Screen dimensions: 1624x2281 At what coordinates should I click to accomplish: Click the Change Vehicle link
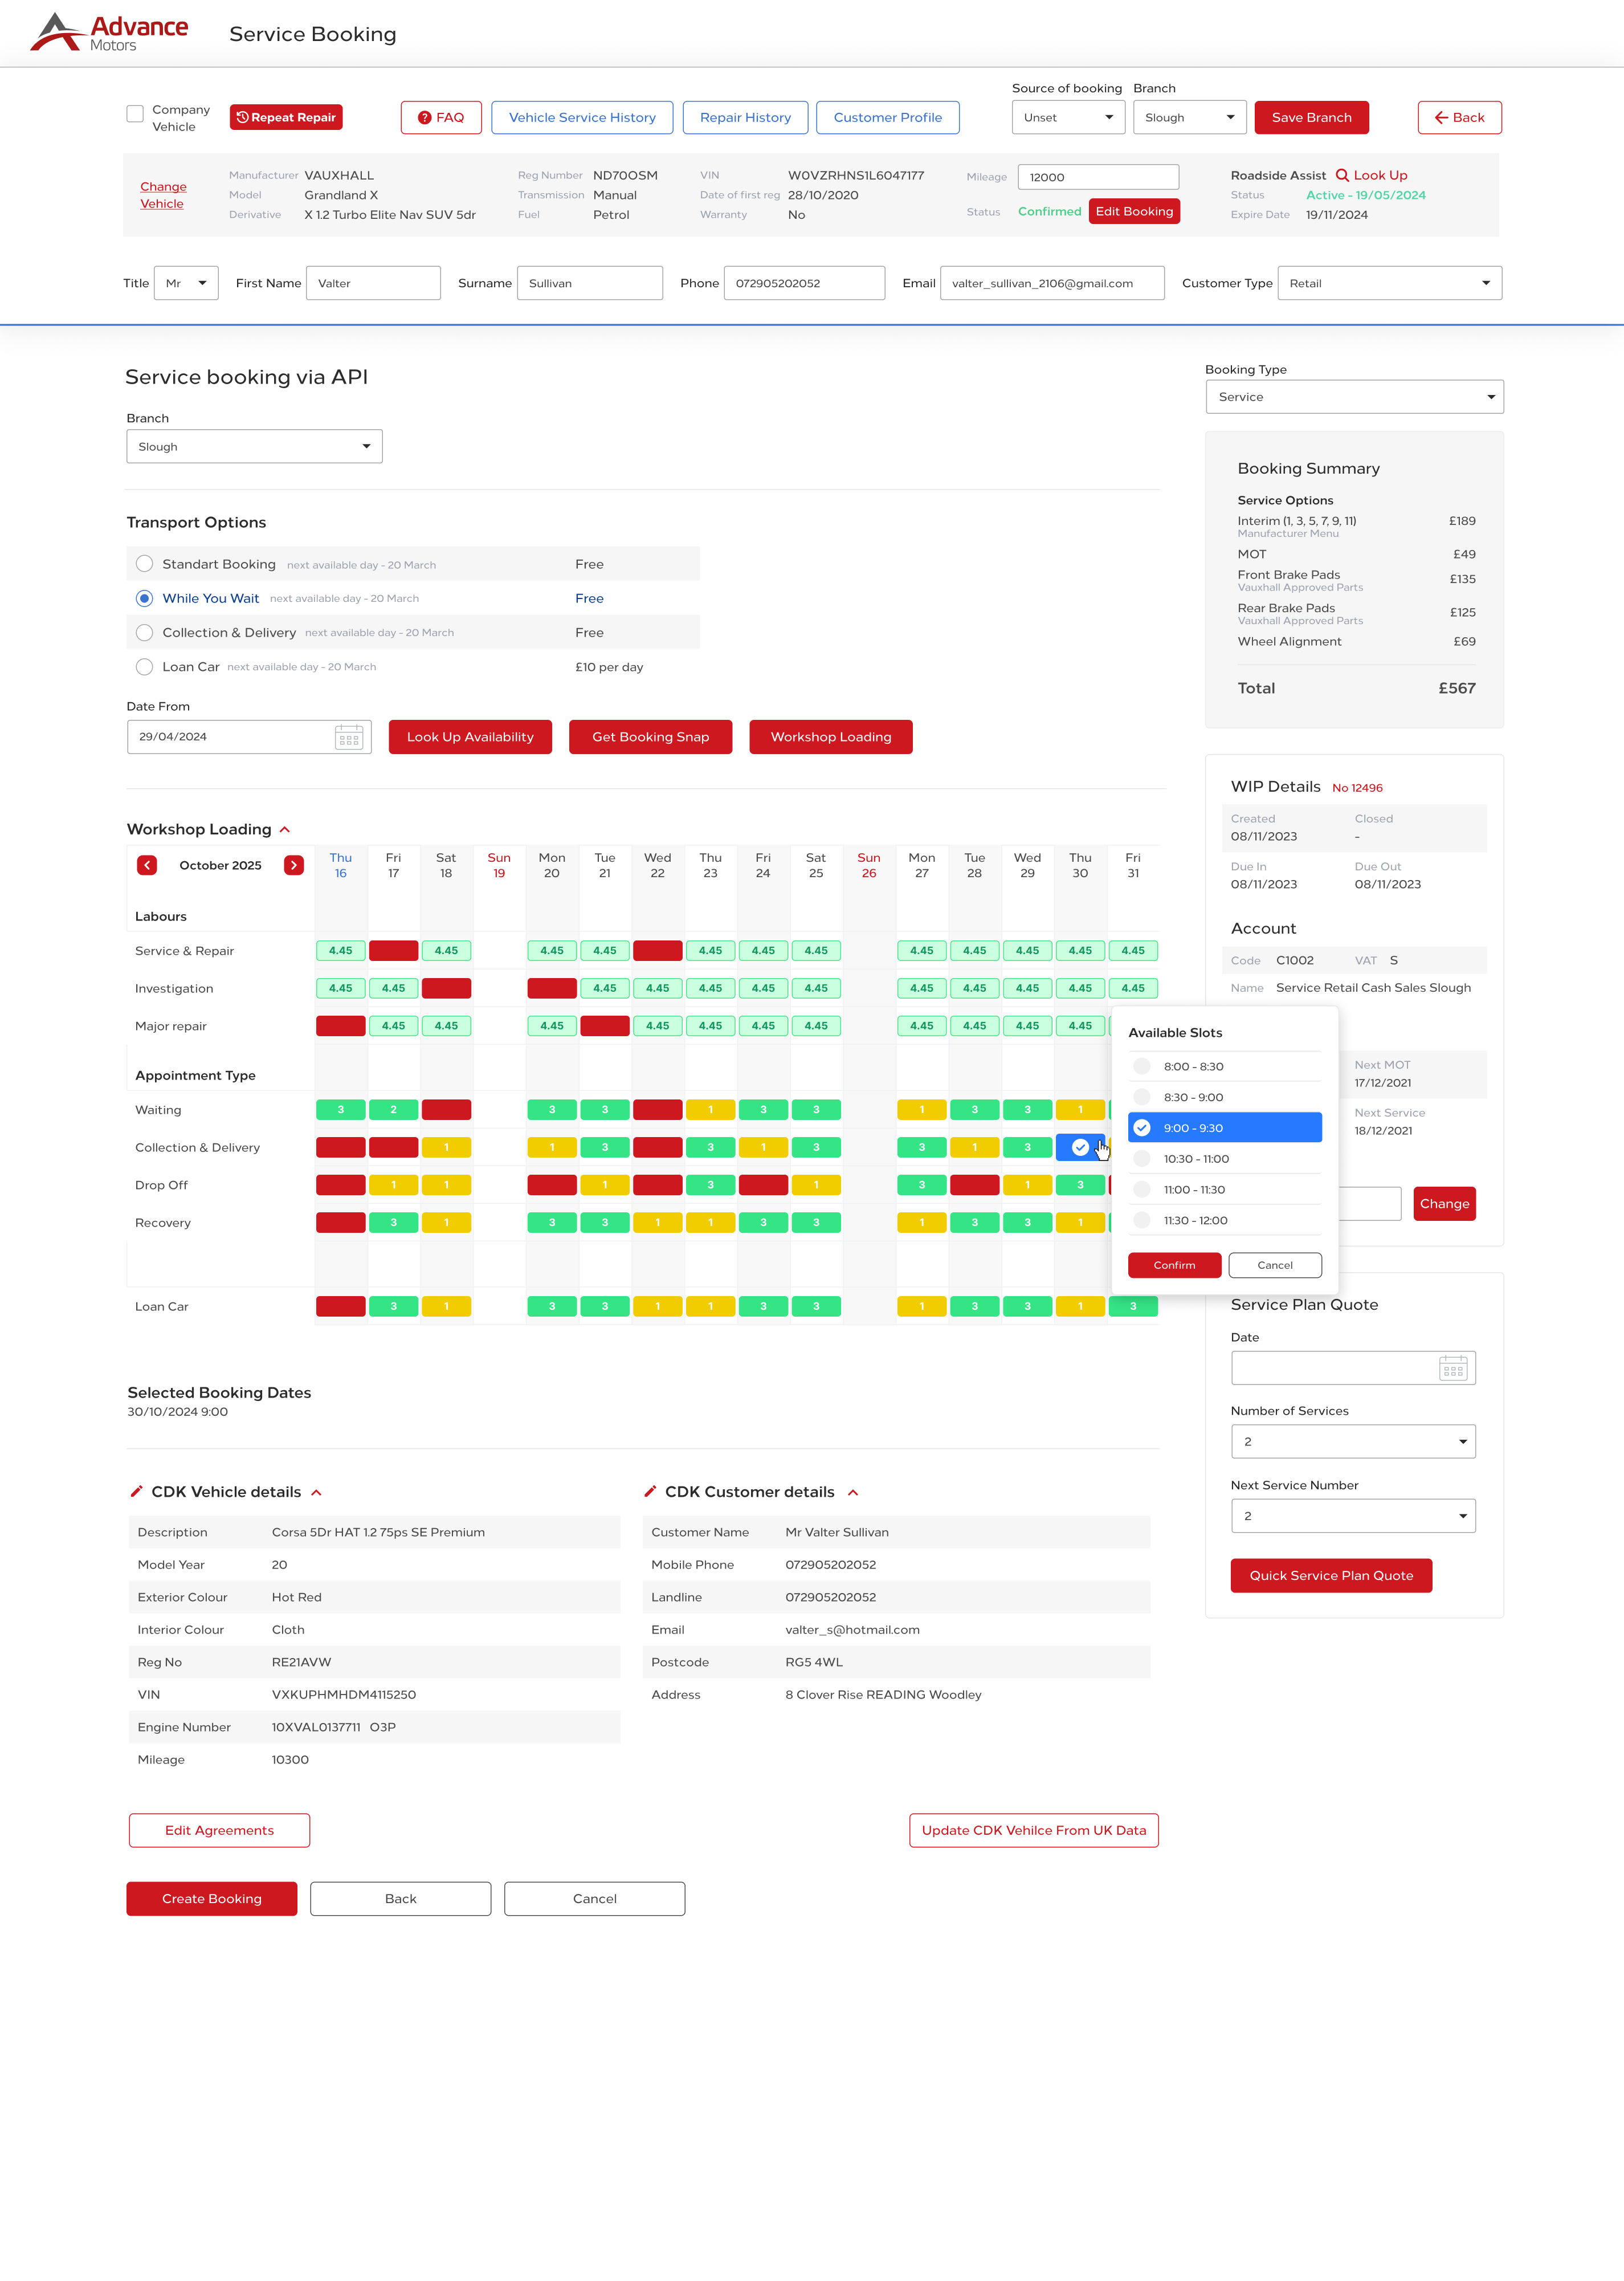click(x=162, y=195)
